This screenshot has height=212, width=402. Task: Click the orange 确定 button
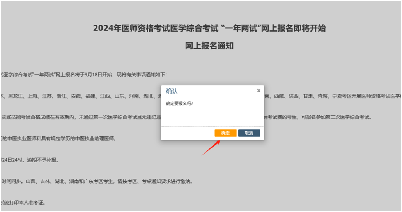(225, 133)
